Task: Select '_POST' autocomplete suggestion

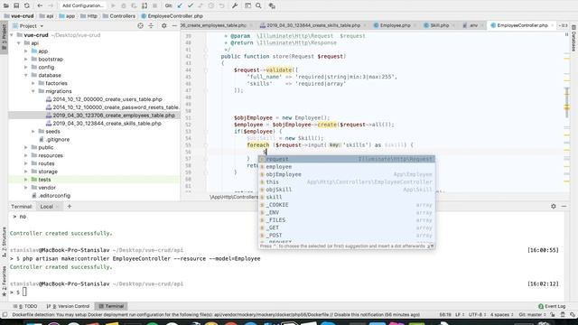Action: tap(347, 235)
